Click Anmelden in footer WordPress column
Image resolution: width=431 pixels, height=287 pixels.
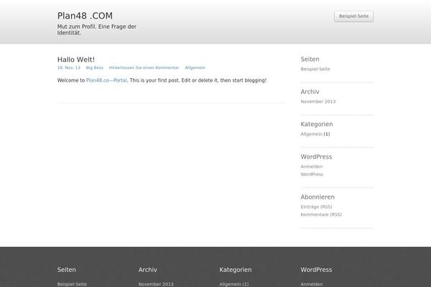(312, 284)
